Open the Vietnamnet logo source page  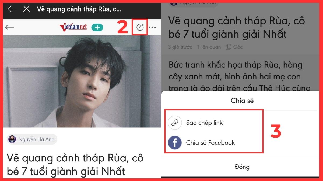(73, 27)
